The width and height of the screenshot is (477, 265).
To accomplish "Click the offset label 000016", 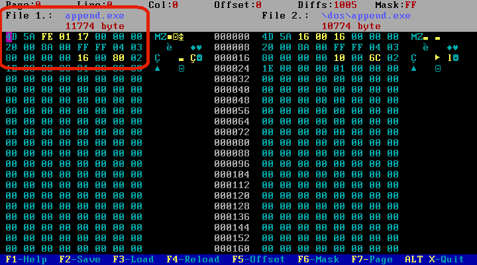I will [232, 58].
